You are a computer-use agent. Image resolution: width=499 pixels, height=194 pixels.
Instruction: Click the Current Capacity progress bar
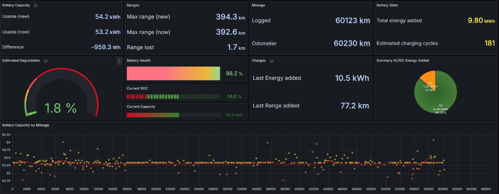[173, 115]
